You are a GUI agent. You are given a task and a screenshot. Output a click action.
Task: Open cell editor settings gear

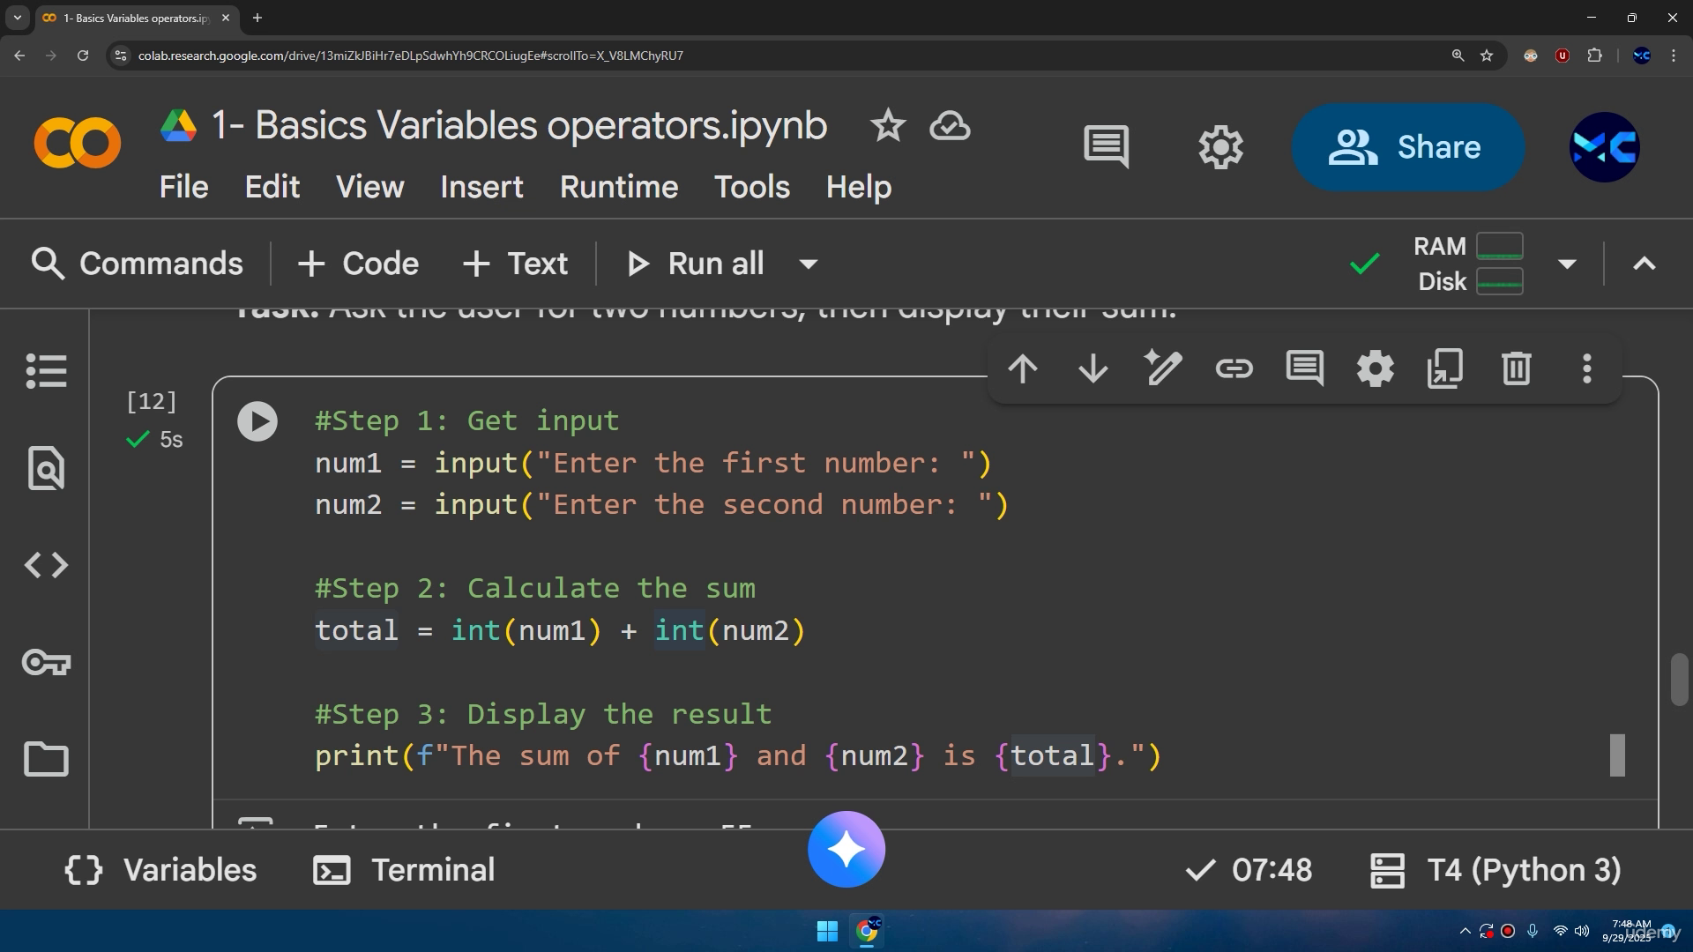click(x=1376, y=368)
